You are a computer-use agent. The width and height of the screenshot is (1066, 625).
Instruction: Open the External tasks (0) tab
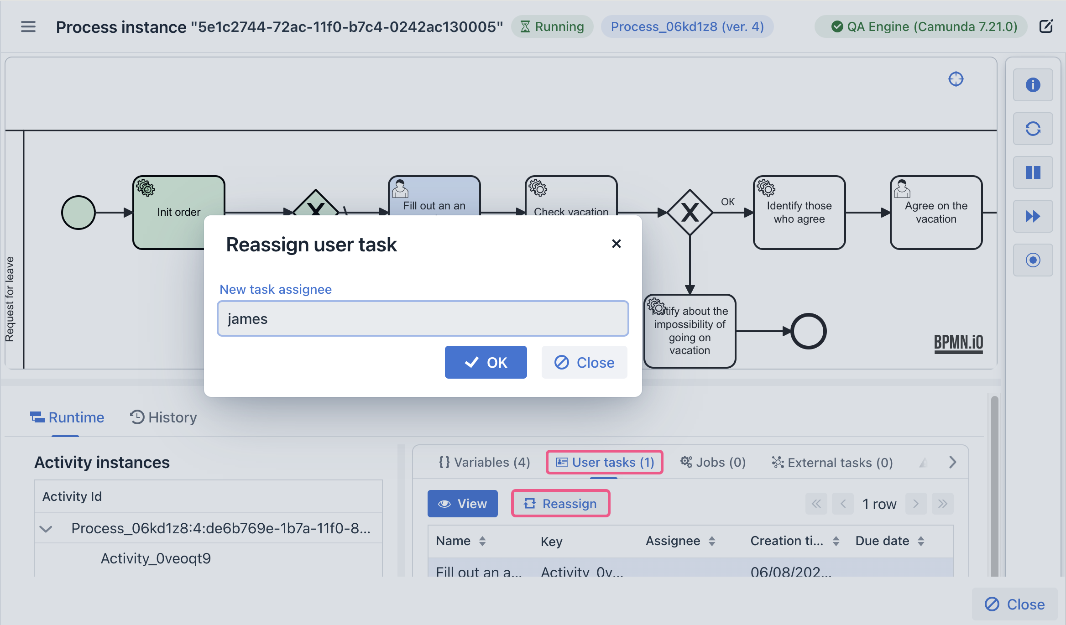832,462
